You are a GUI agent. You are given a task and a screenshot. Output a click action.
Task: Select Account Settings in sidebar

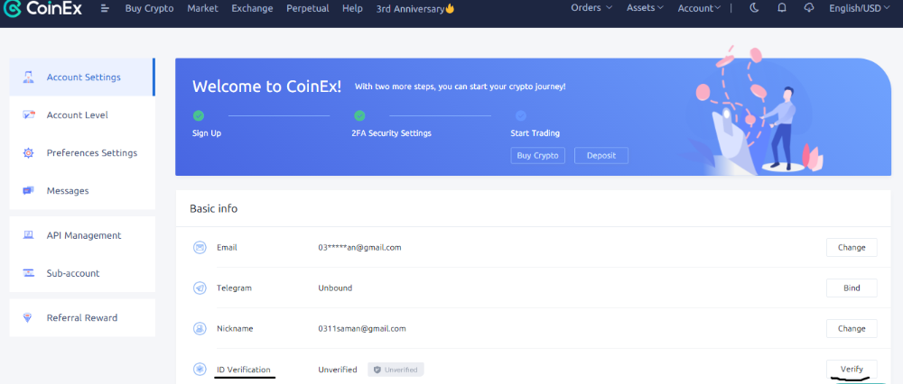82,77
